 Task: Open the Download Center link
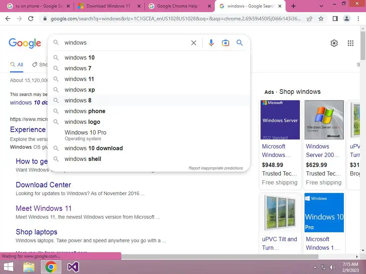(x=43, y=185)
